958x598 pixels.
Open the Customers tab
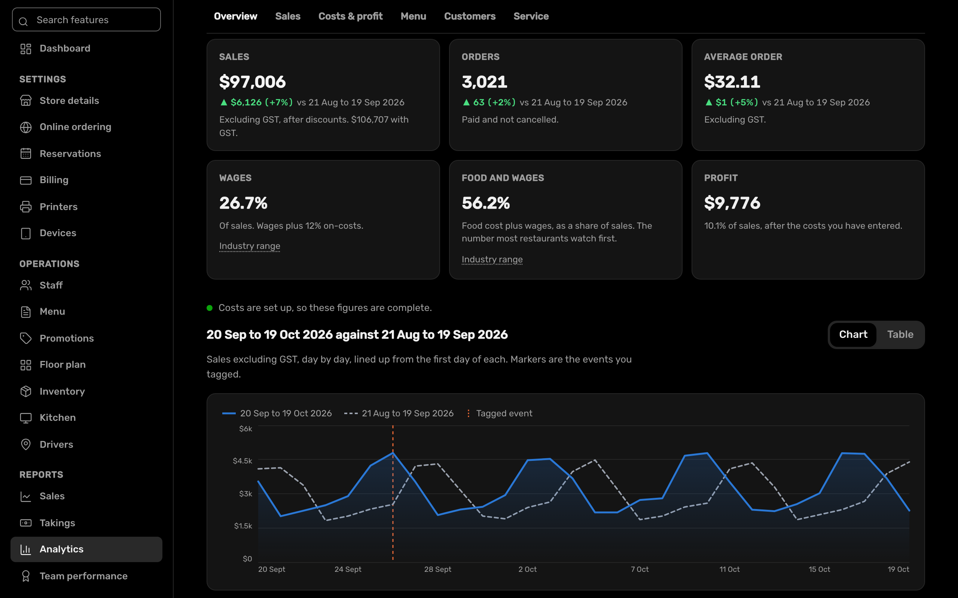(470, 16)
